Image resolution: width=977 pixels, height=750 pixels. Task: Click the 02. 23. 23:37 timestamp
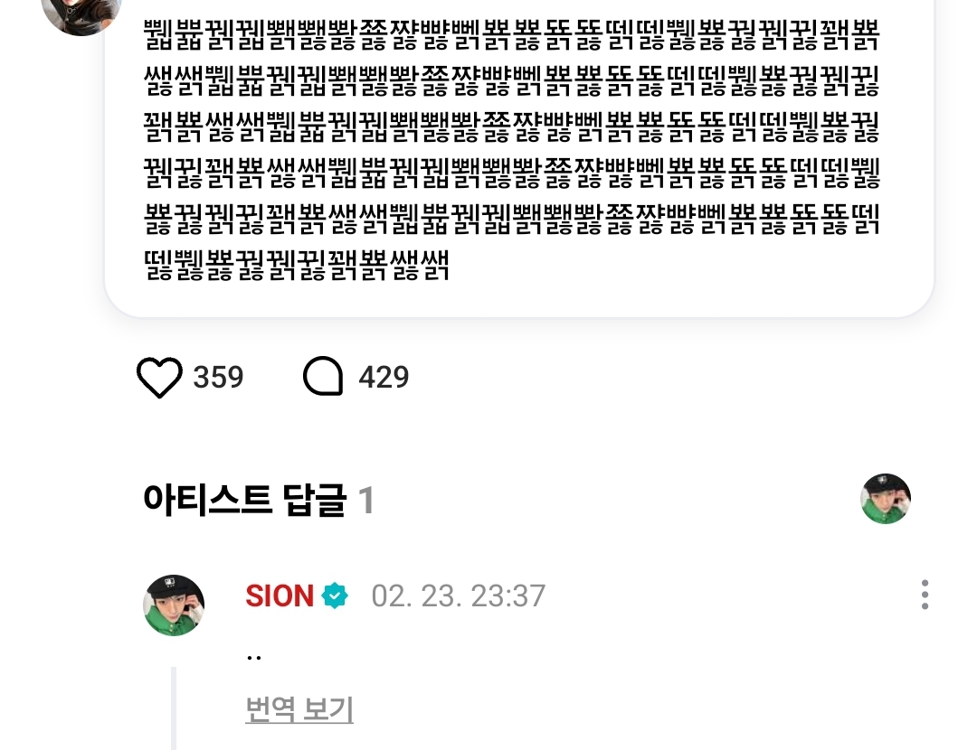pos(459,596)
